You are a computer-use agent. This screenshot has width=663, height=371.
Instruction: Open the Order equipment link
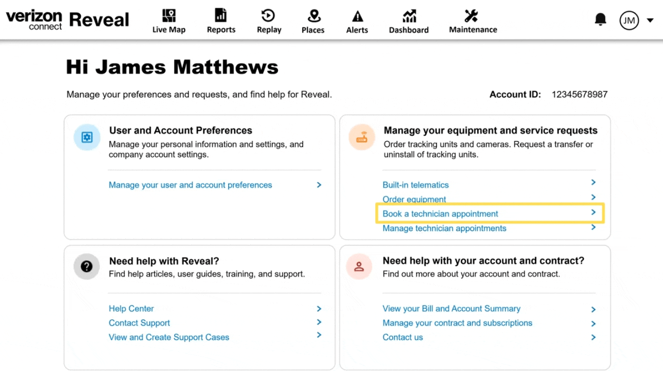click(414, 199)
